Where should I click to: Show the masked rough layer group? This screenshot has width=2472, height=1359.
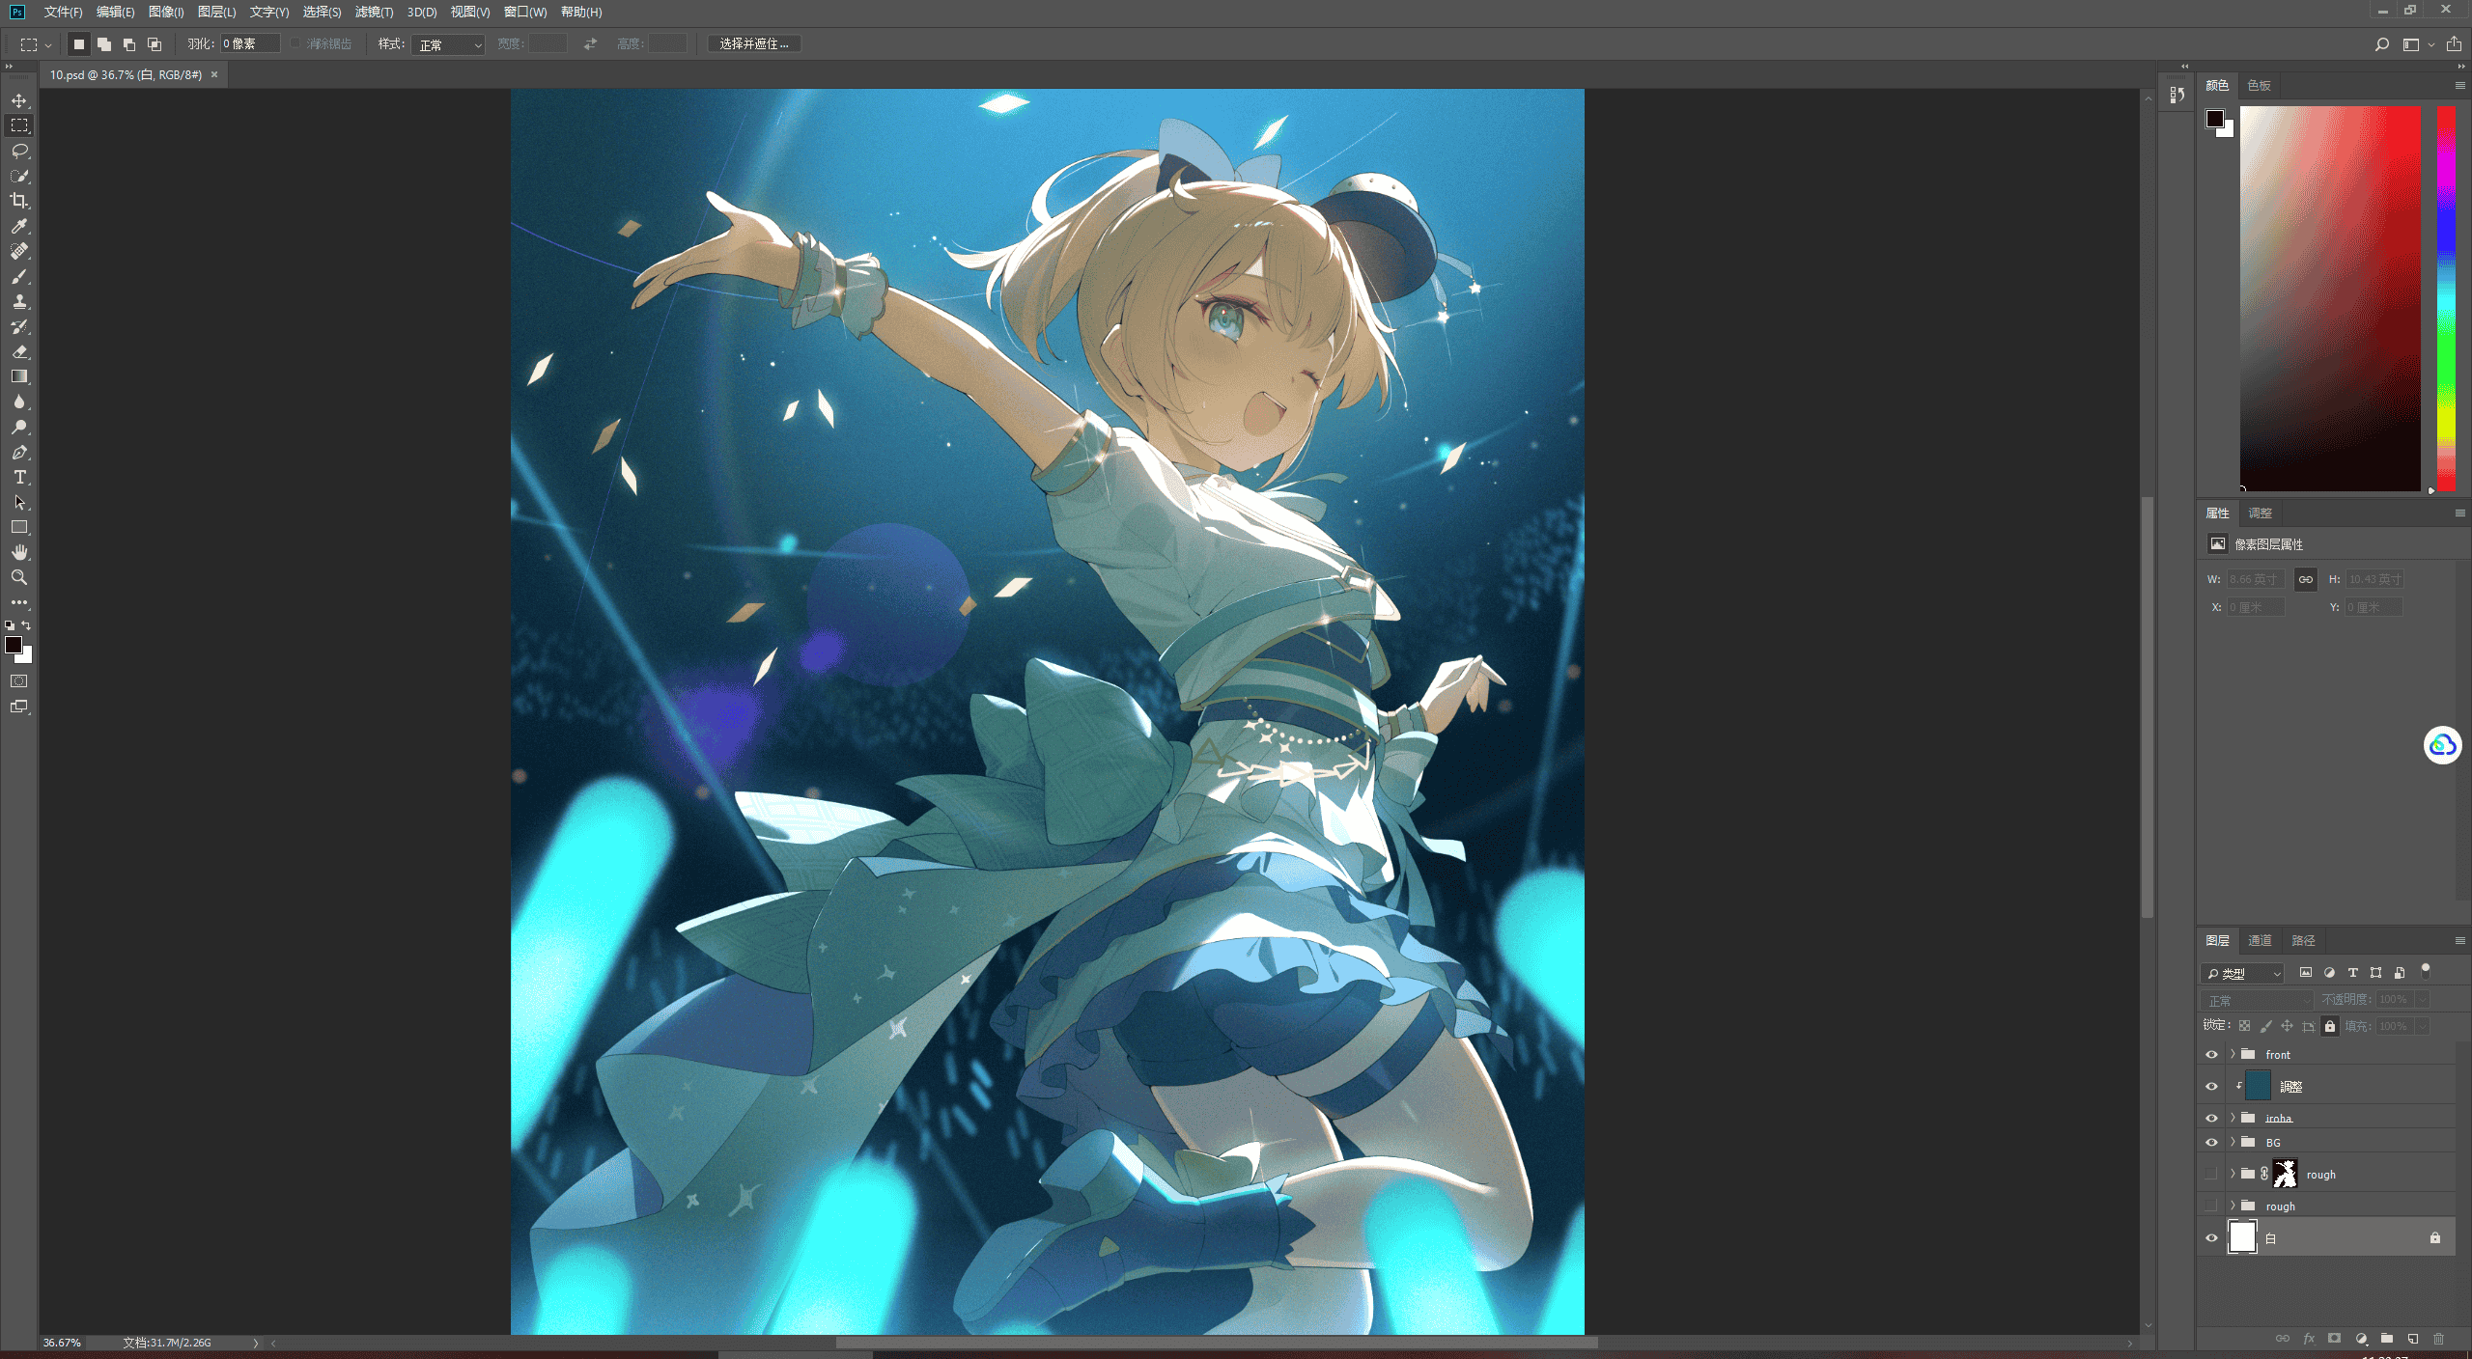pyautogui.click(x=2211, y=1174)
